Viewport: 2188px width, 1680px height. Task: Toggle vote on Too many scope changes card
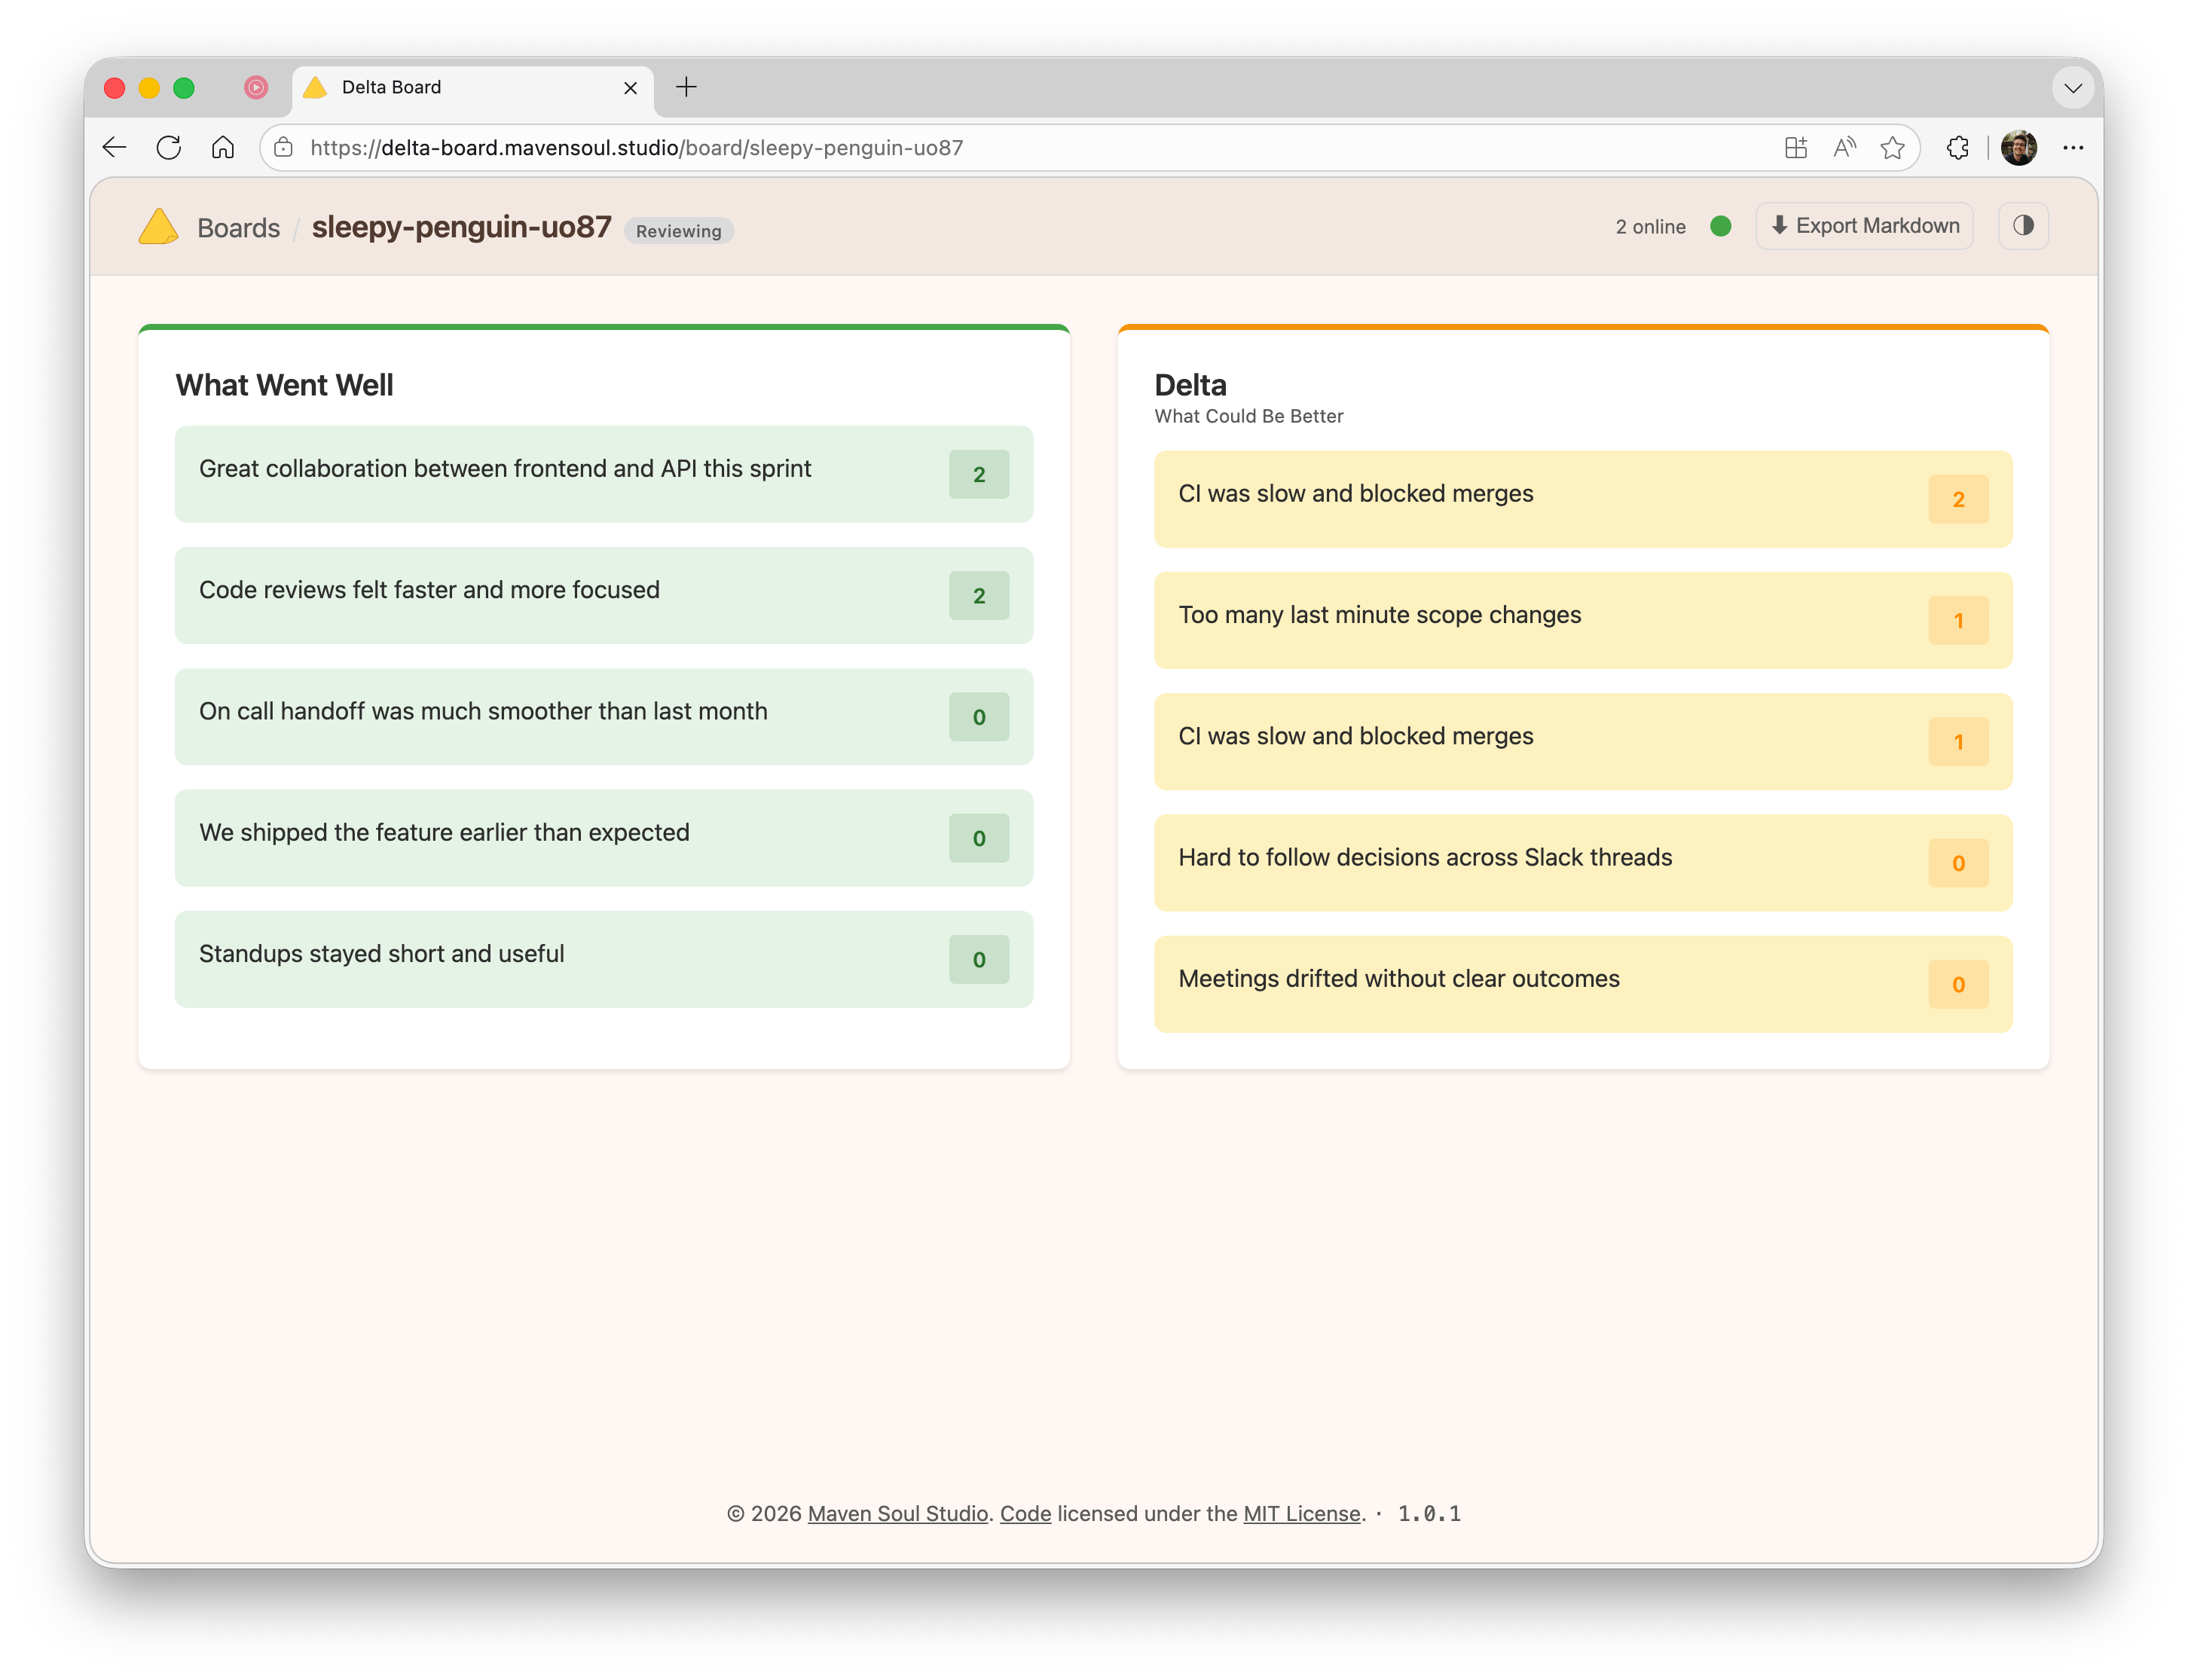coord(1958,621)
